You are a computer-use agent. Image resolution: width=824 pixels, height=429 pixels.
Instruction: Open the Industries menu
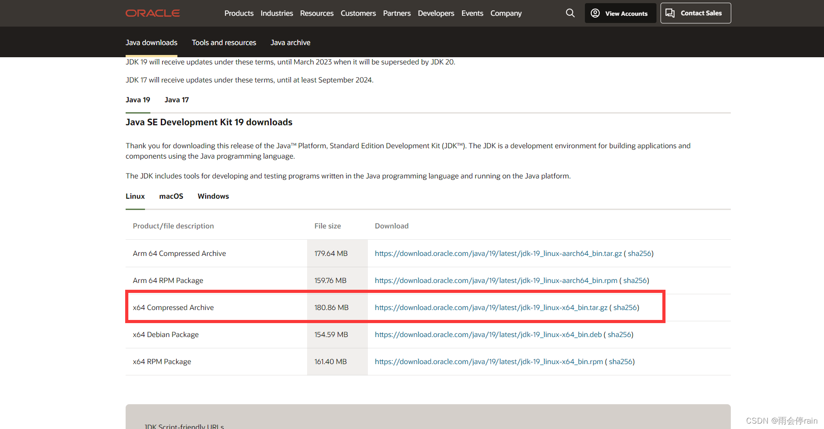point(276,13)
